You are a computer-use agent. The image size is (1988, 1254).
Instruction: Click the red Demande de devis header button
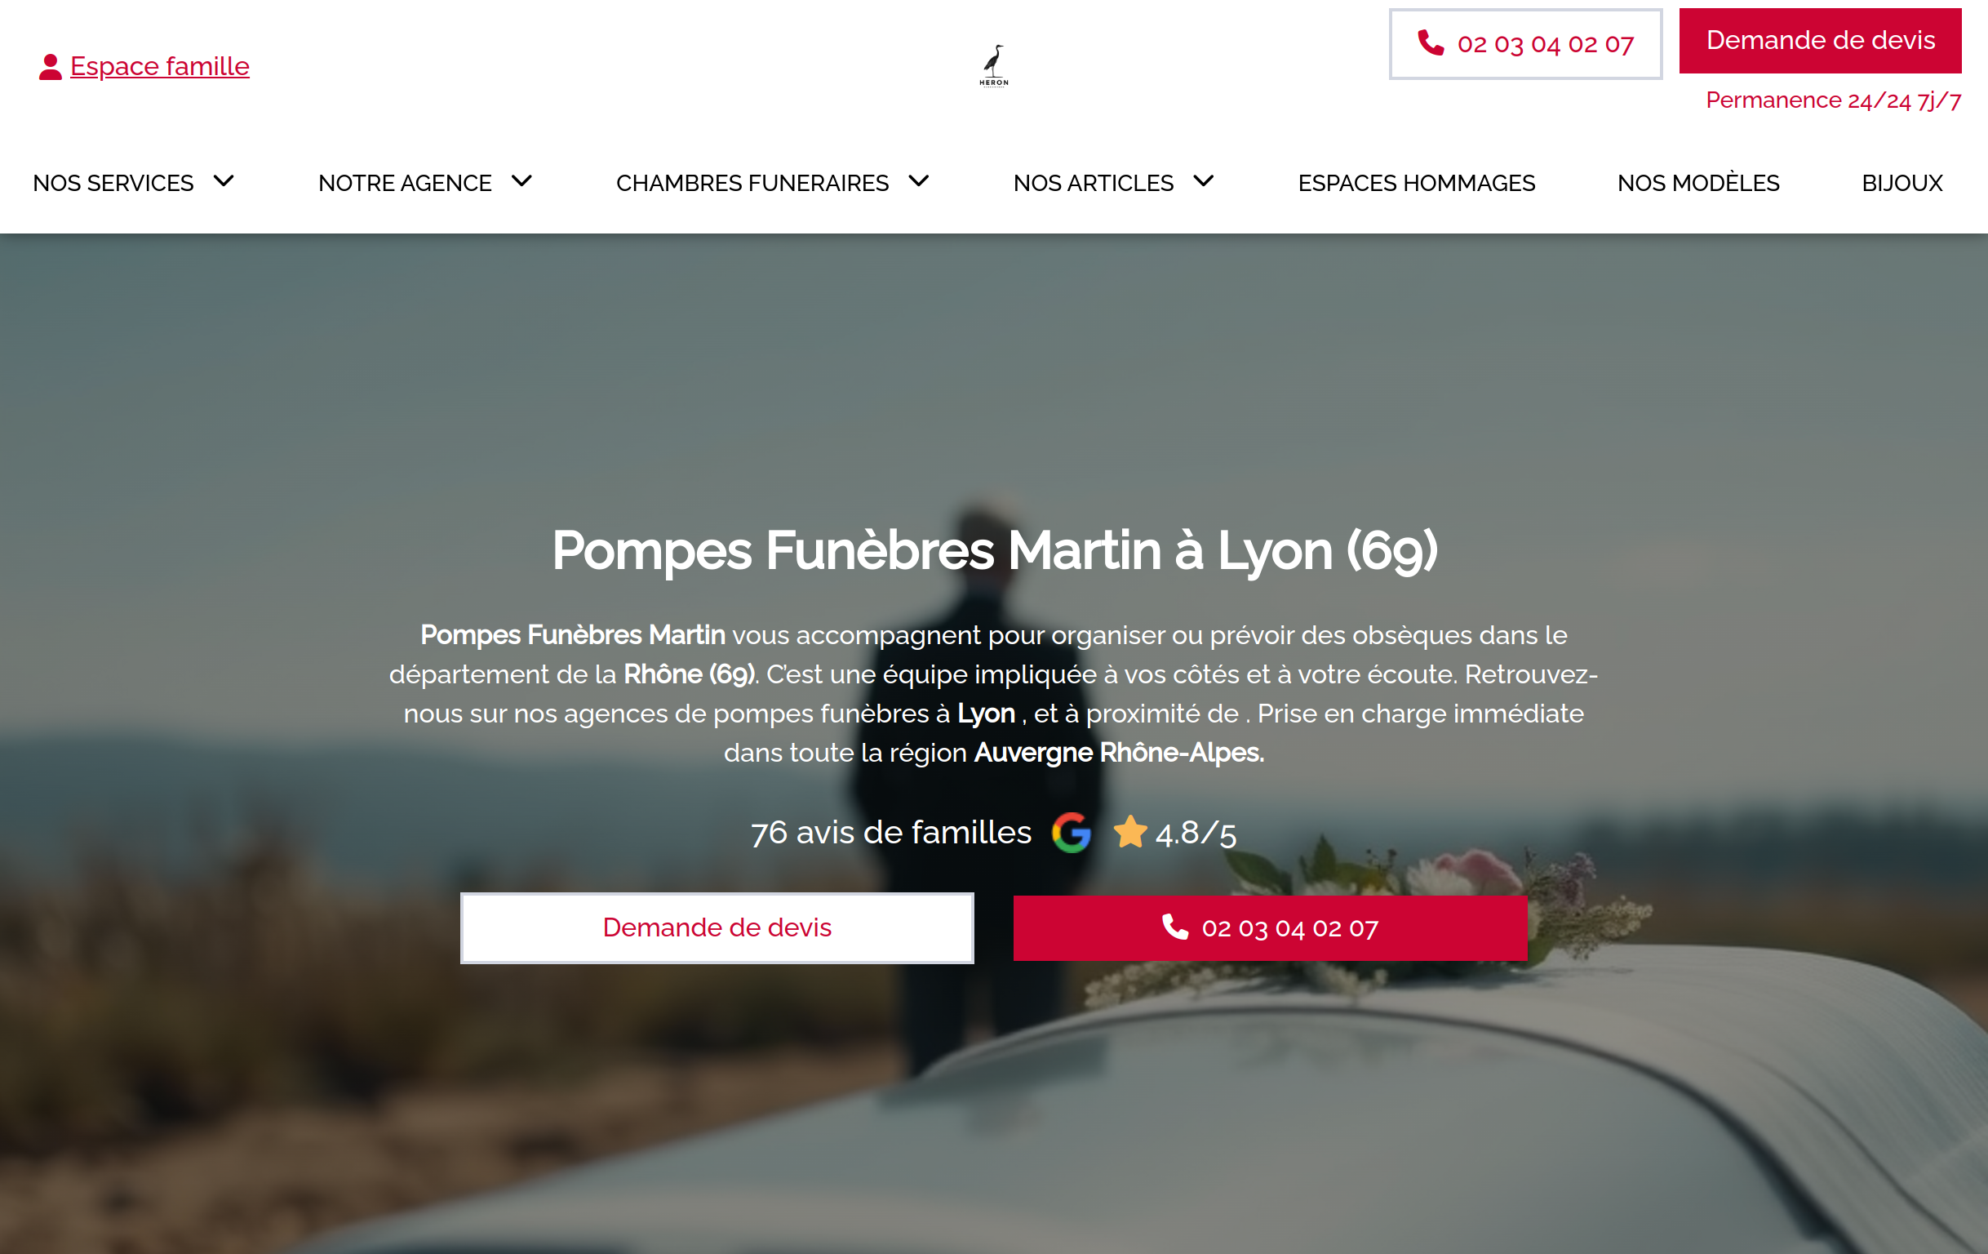[1821, 41]
